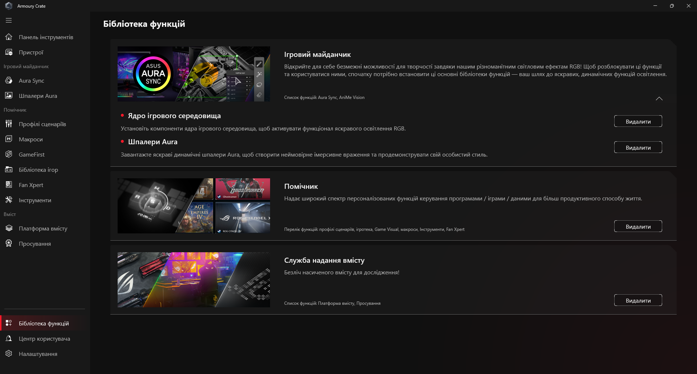Go to Fan Xpert

click(x=45, y=185)
